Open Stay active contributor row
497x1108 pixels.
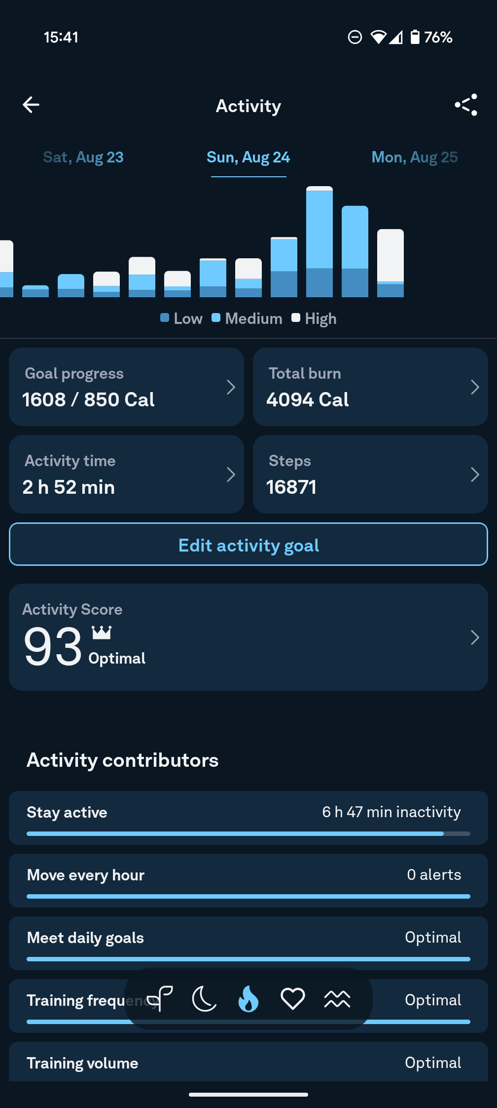248,818
